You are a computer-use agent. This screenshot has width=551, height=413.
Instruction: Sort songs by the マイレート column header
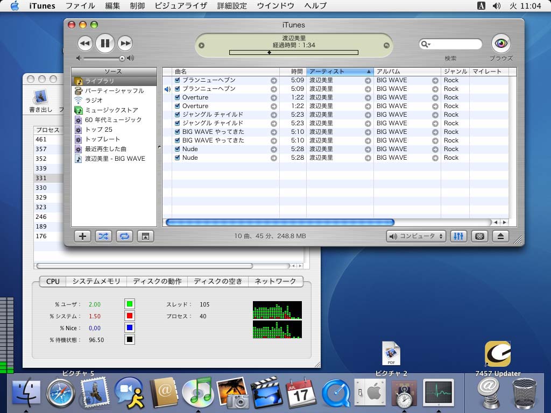pos(489,72)
